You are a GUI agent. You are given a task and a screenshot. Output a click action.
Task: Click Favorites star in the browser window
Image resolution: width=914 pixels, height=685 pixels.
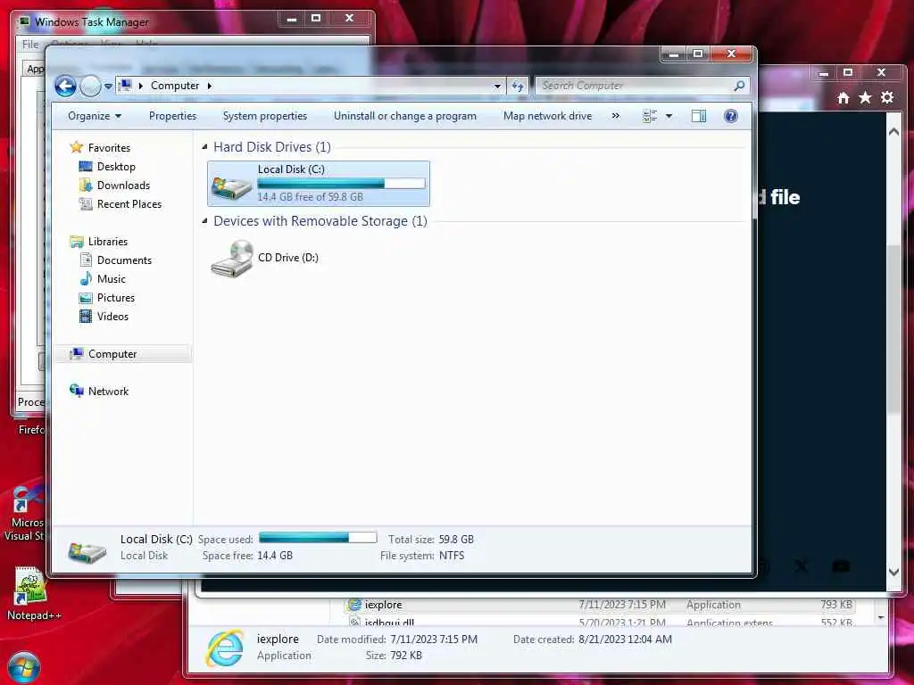[x=865, y=98]
